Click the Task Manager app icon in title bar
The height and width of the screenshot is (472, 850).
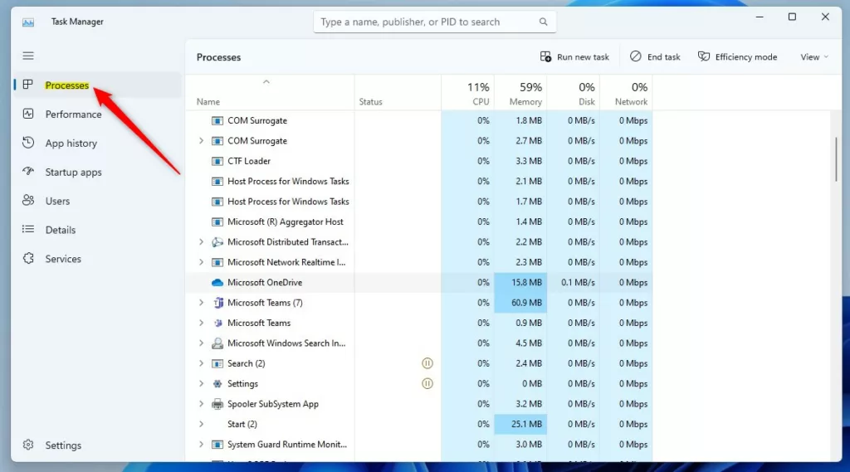click(x=28, y=22)
